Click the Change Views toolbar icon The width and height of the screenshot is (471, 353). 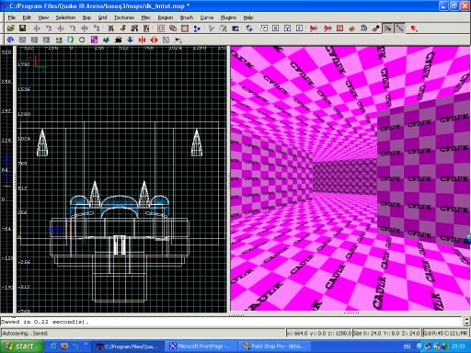click(x=212, y=28)
